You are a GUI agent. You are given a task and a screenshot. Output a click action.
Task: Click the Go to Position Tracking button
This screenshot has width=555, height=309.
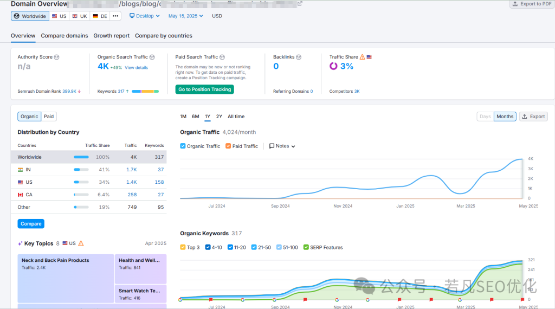point(204,89)
